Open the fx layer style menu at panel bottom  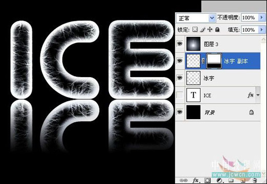(195, 180)
